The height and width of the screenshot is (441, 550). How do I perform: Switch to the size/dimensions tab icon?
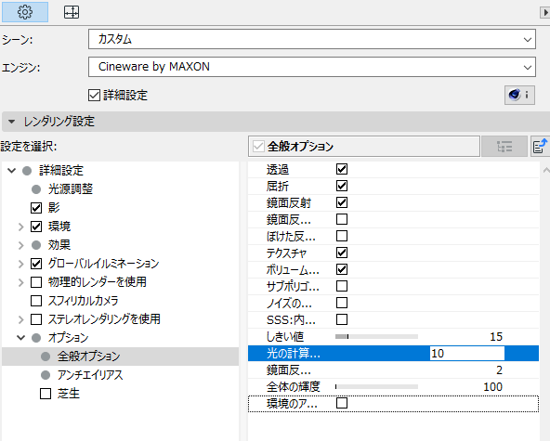coord(72,12)
